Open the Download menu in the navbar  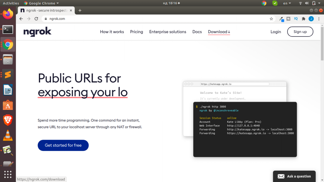coord(218,32)
